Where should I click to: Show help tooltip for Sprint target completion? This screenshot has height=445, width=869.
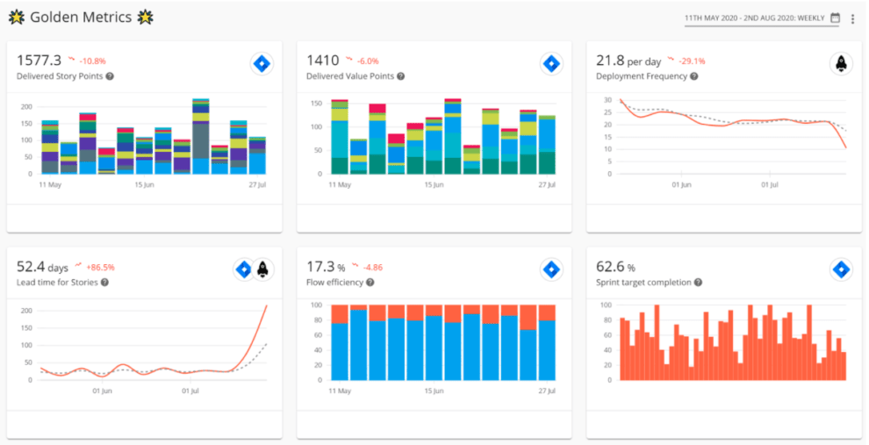699,283
